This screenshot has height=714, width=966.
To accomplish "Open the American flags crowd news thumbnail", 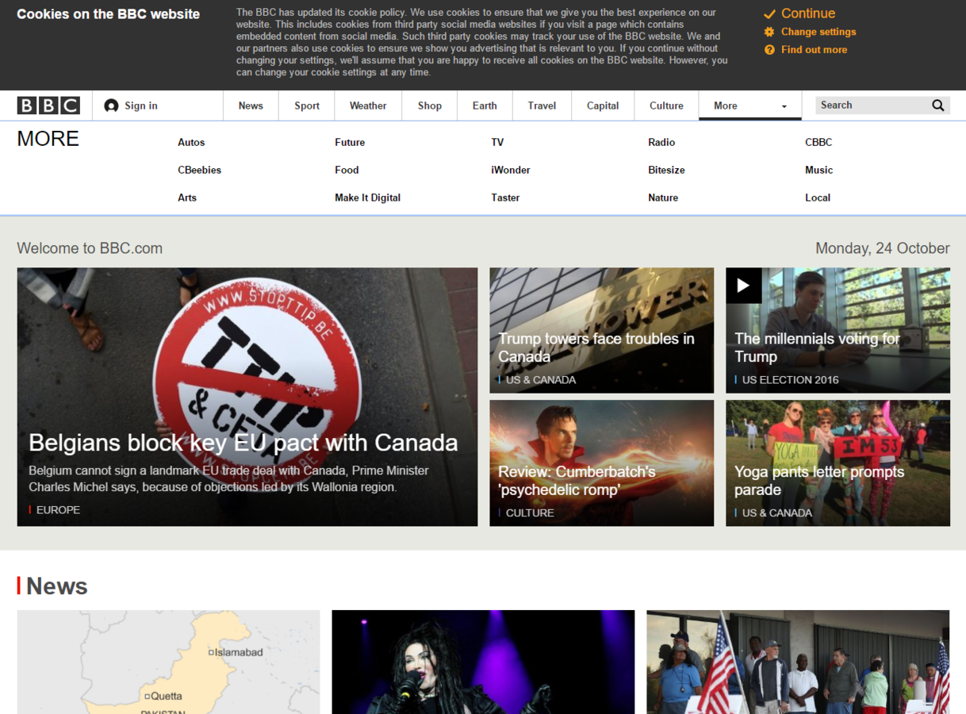I will point(798,662).
